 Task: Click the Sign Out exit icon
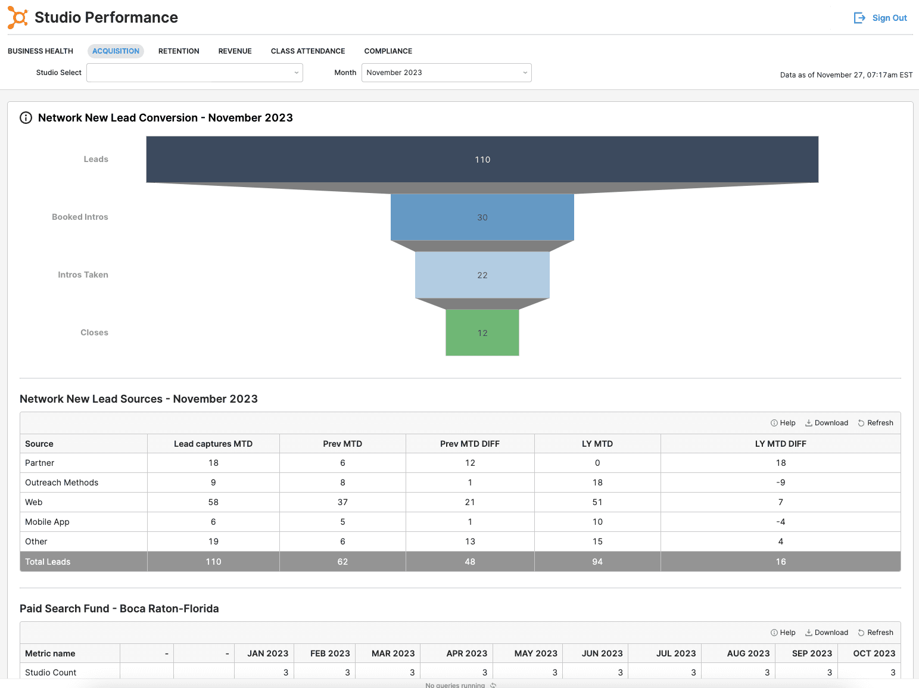pyautogui.click(x=859, y=18)
